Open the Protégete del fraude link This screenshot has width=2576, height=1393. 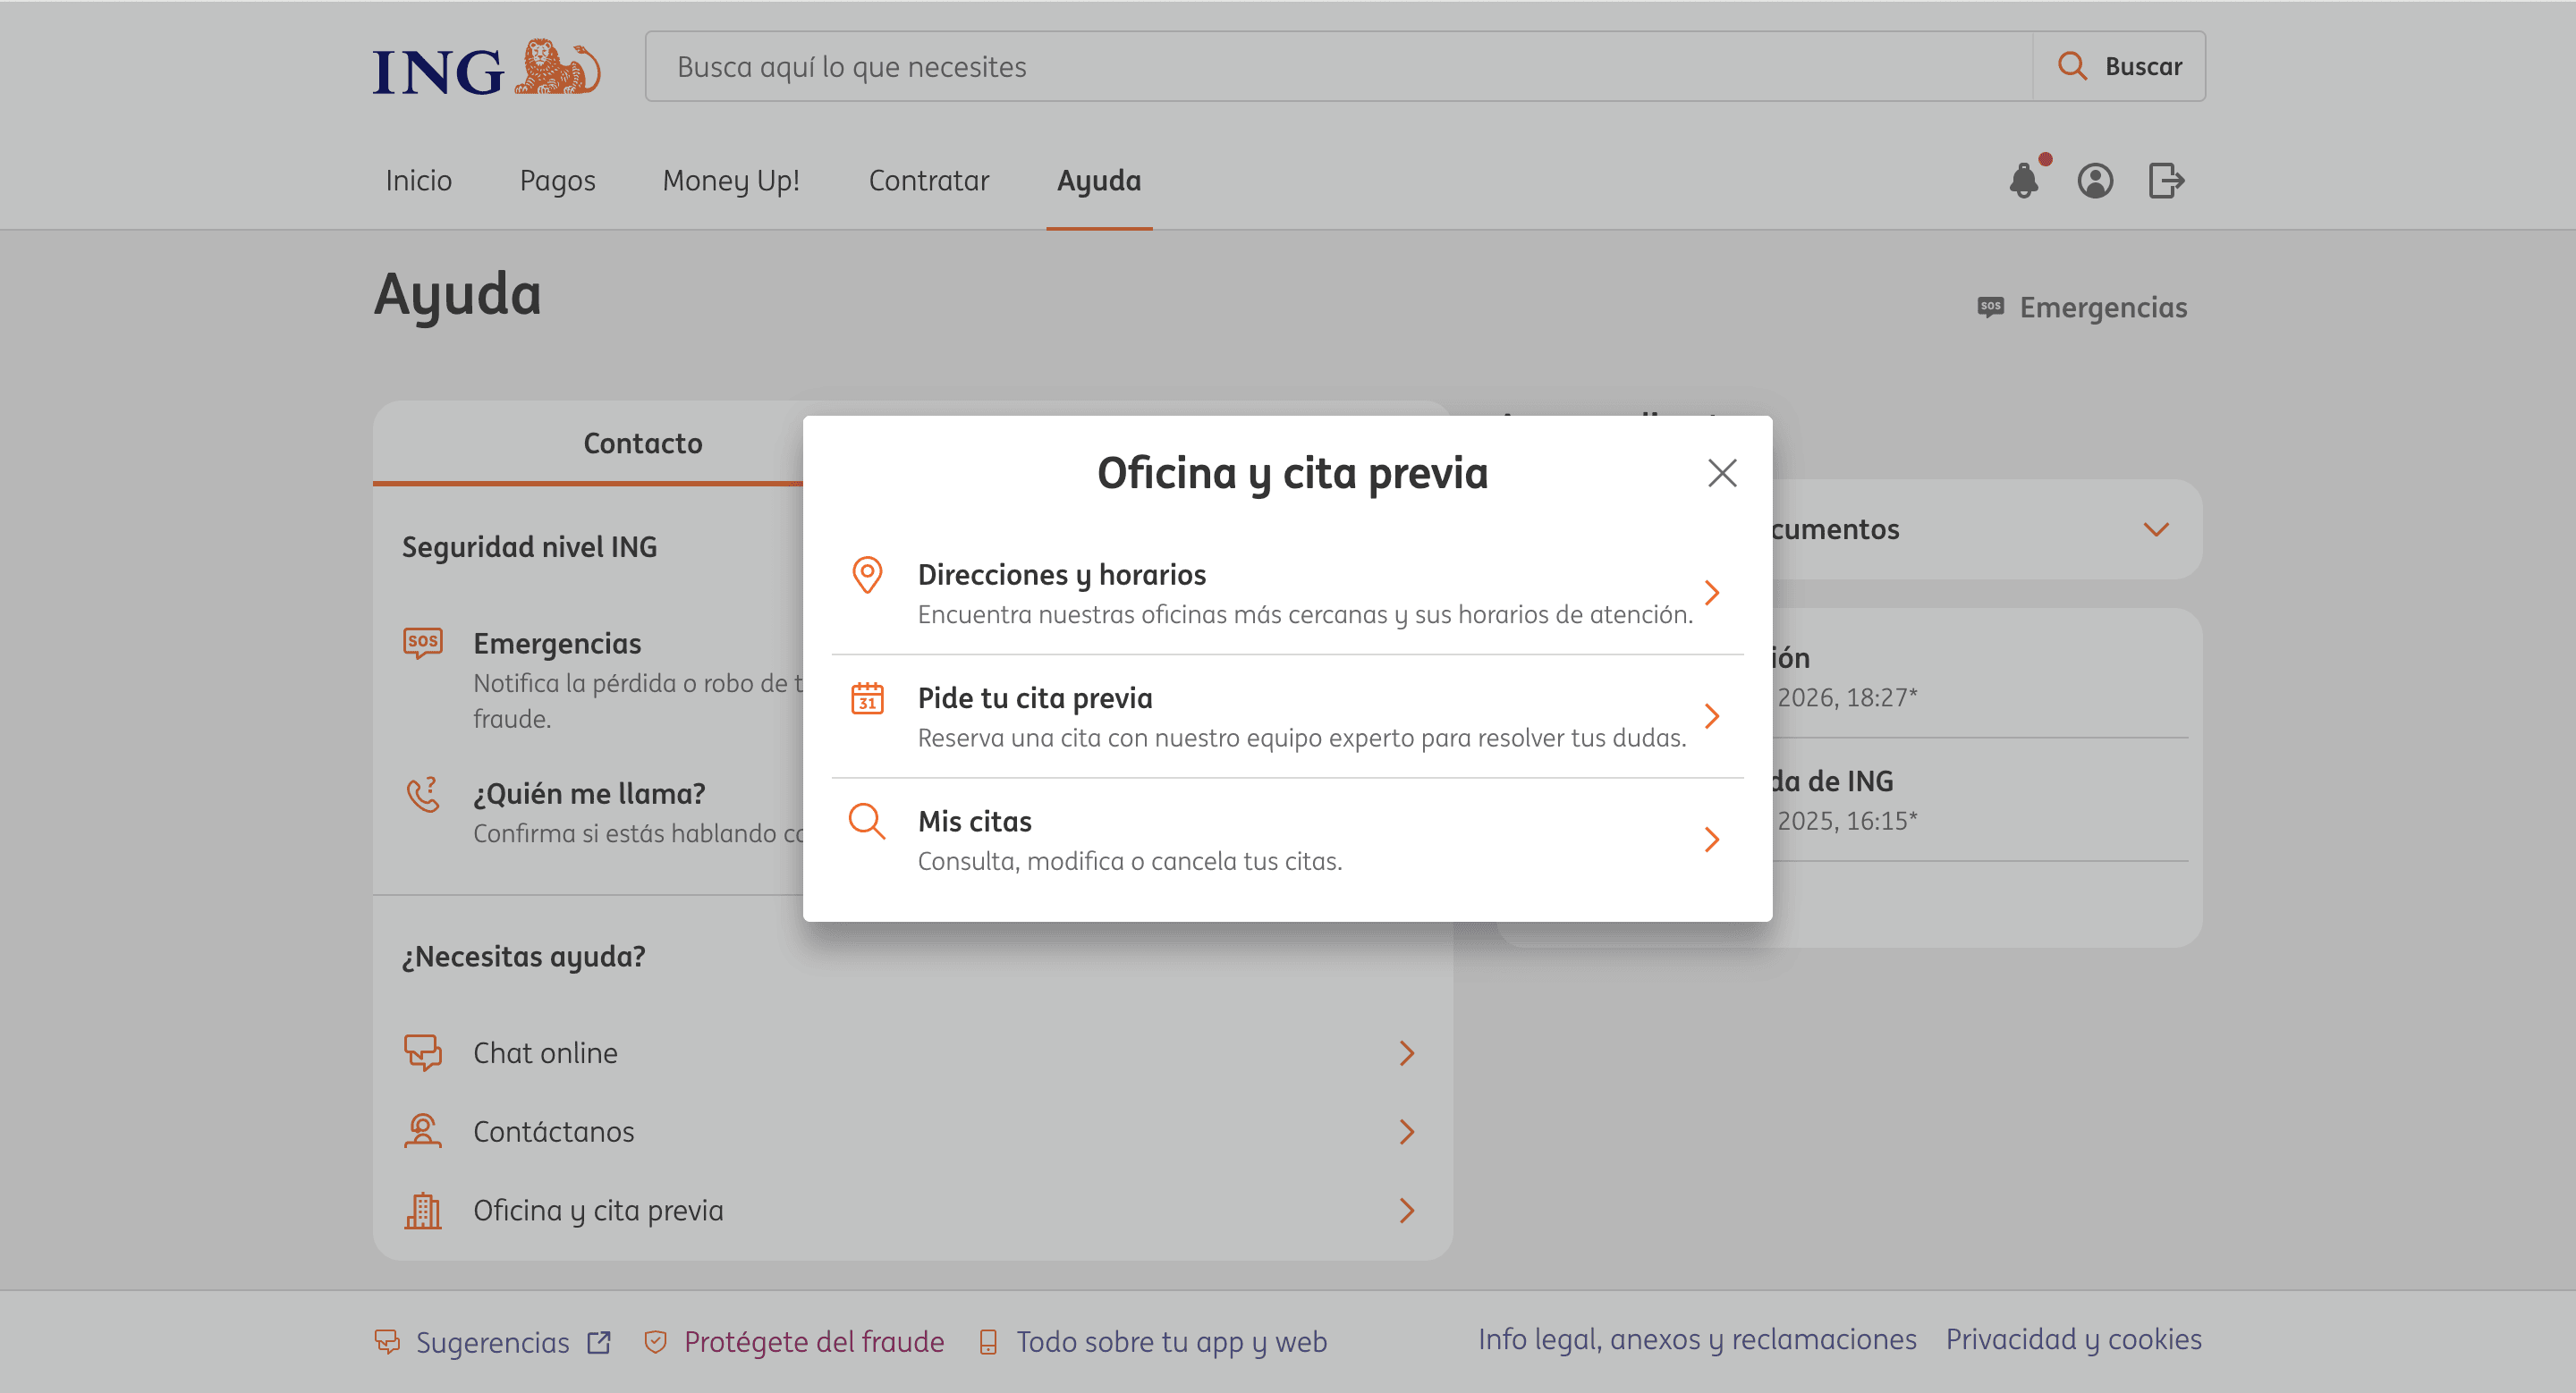pos(813,1341)
